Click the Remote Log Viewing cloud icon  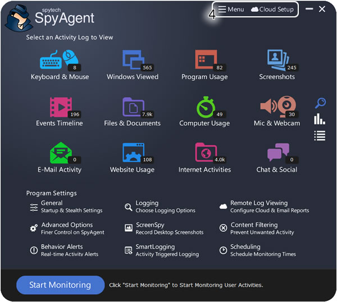point(223,207)
